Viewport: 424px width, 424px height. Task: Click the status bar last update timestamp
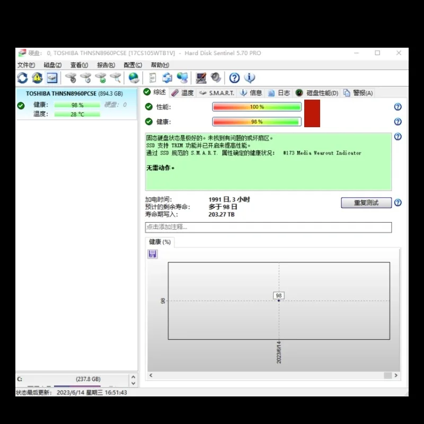[92, 393]
